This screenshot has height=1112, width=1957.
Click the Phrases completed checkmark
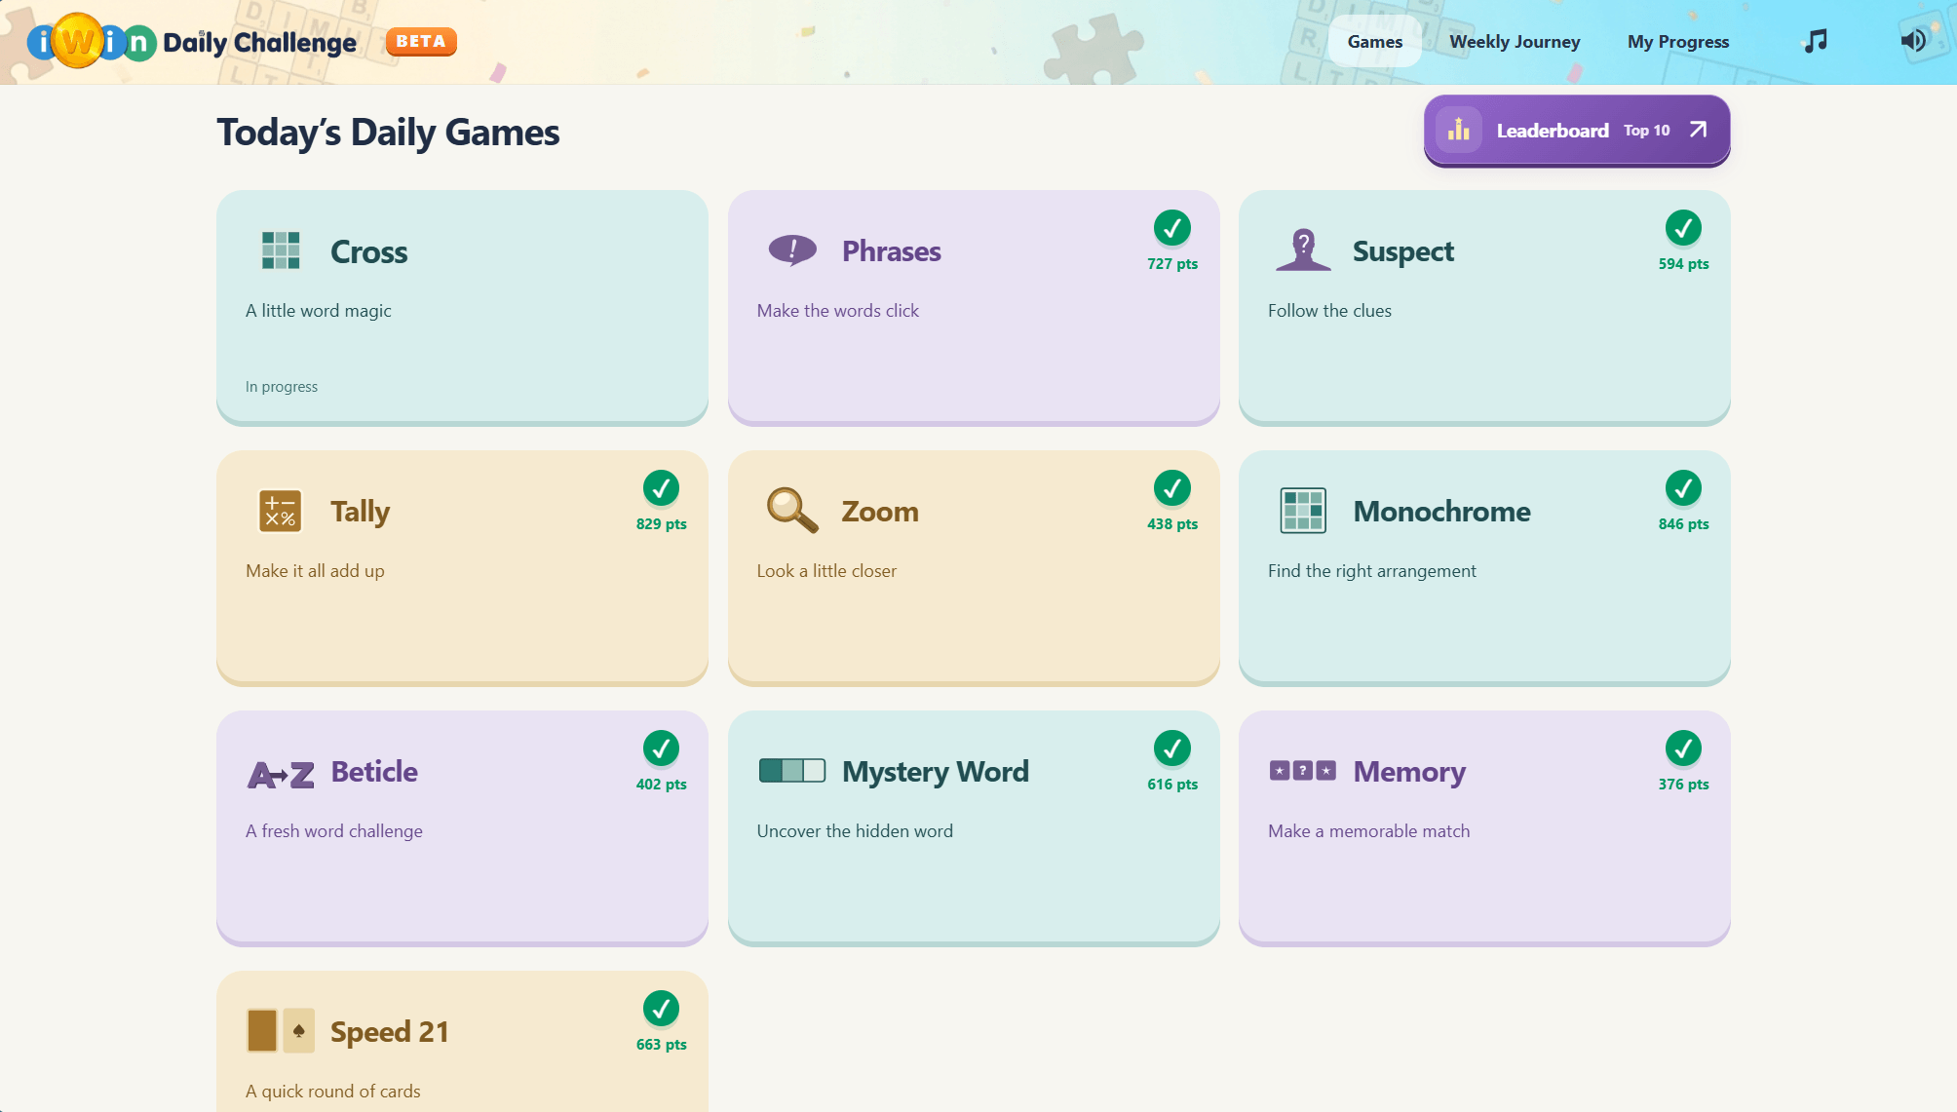point(1172,228)
